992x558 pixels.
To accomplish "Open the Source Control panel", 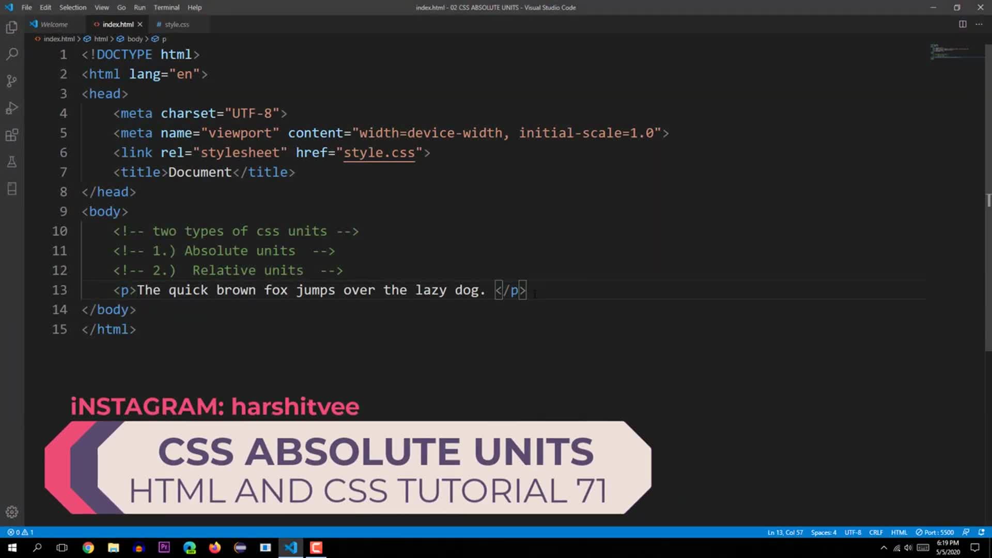I will tap(12, 81).
